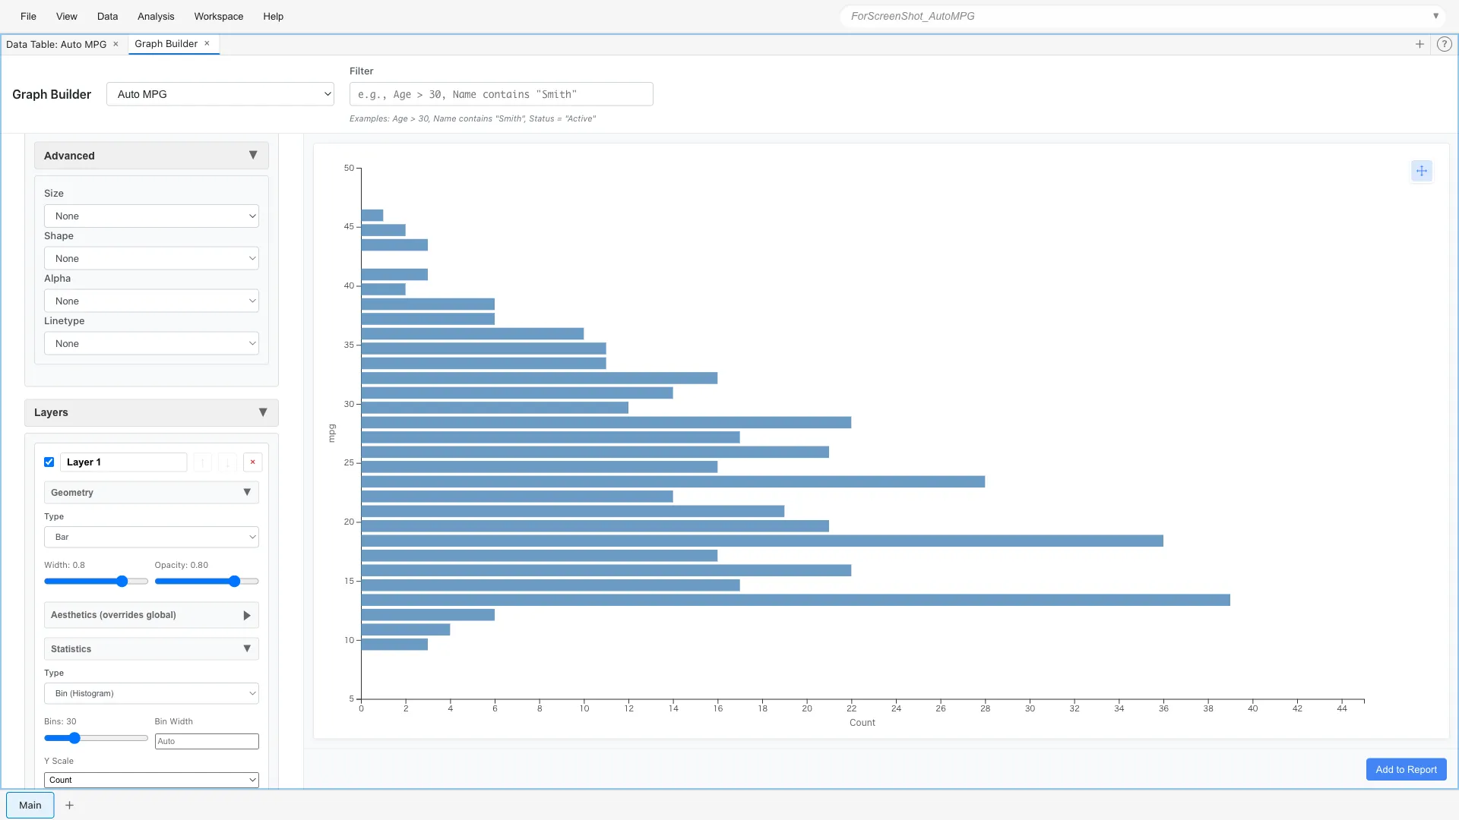
Task: Select the pan/move icon above the chart
Action: (x=1421, y=171)
